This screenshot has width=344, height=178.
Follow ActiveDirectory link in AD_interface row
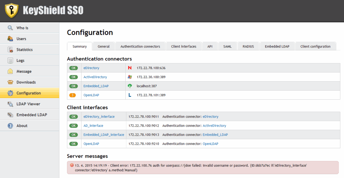pos(214,126)
